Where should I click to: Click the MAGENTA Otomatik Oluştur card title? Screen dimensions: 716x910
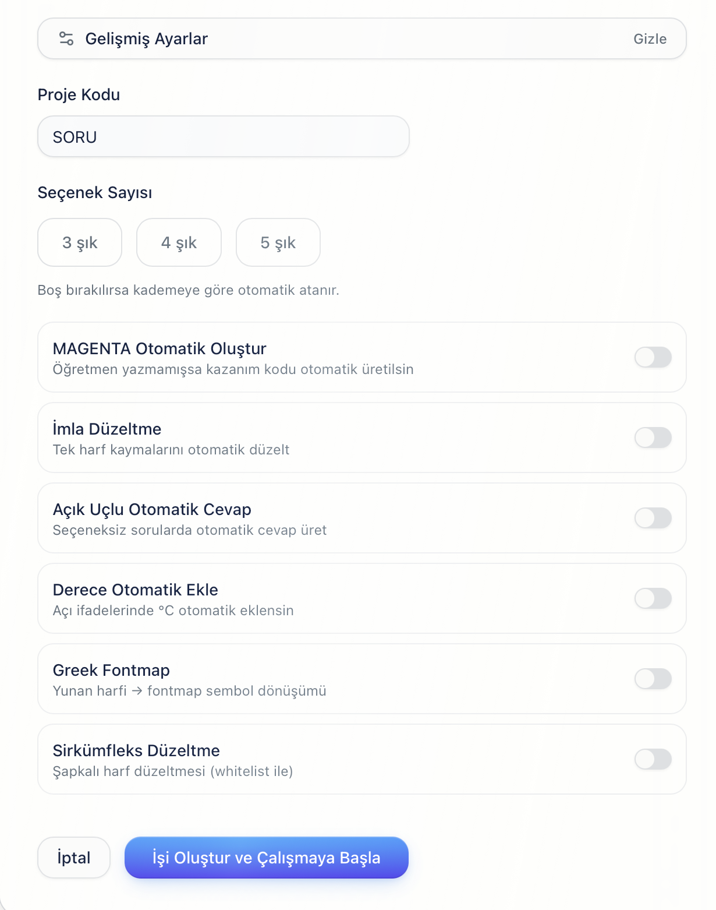(x=159, y=348)
